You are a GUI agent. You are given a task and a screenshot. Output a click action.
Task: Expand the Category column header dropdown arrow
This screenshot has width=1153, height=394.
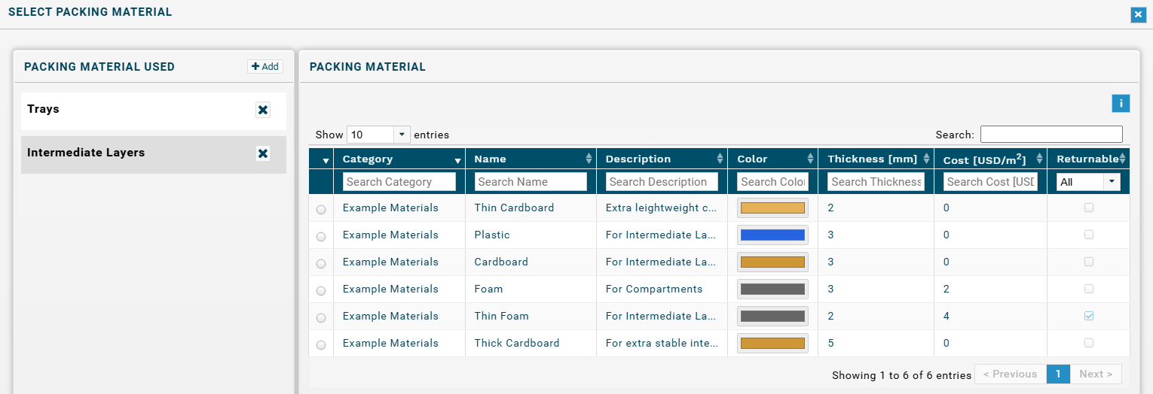[x=457, y=160]
